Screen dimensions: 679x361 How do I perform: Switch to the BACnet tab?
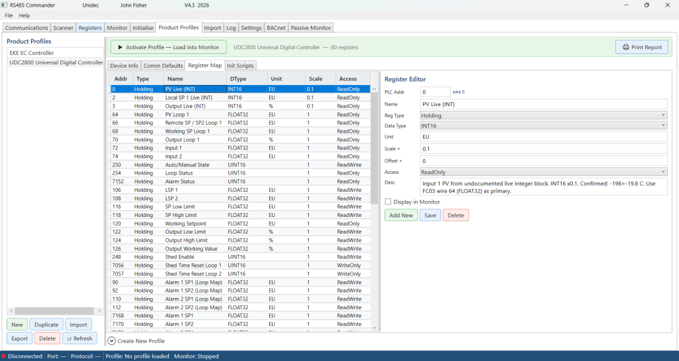(x=276, y=28)
